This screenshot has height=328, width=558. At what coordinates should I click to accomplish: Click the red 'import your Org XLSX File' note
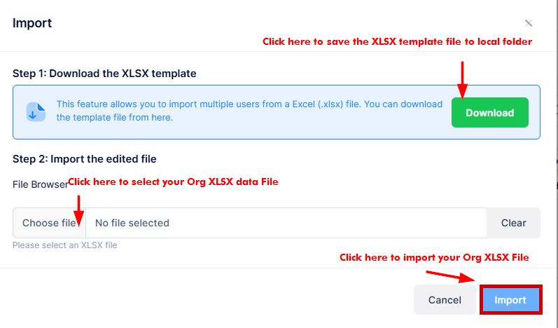click(x=433, y=258)
